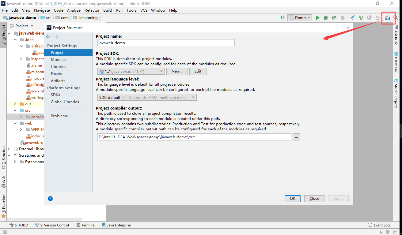402x235 pixels.
Task: Collapse the .idea folder in project tree
Action: point(15,40)
